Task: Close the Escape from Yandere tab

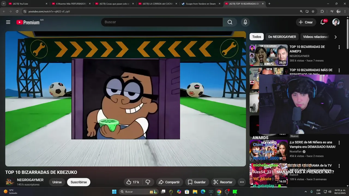Action: tap(219, 4)
